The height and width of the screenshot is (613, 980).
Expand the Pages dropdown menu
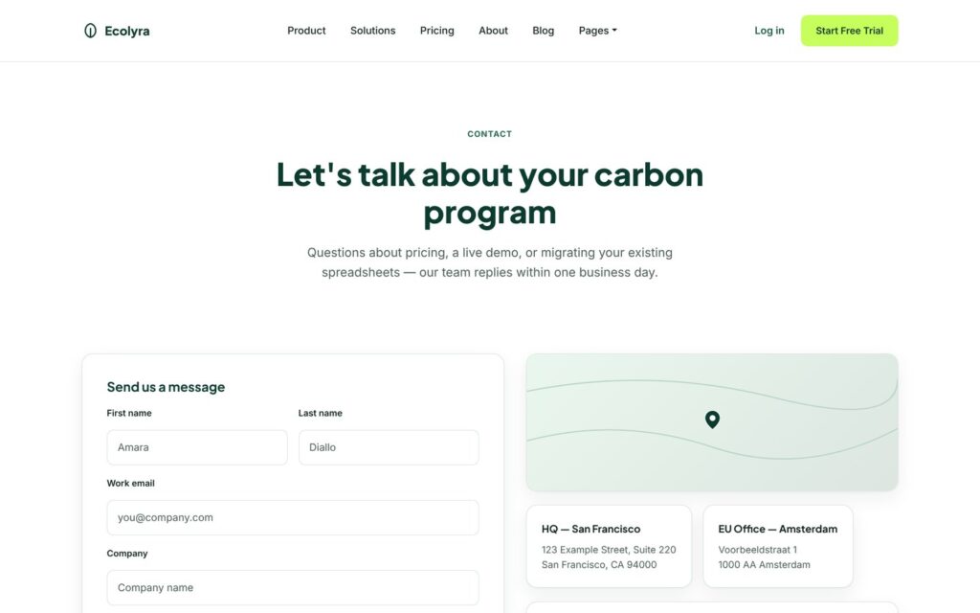pyautogui.click(x=597, y=31)
